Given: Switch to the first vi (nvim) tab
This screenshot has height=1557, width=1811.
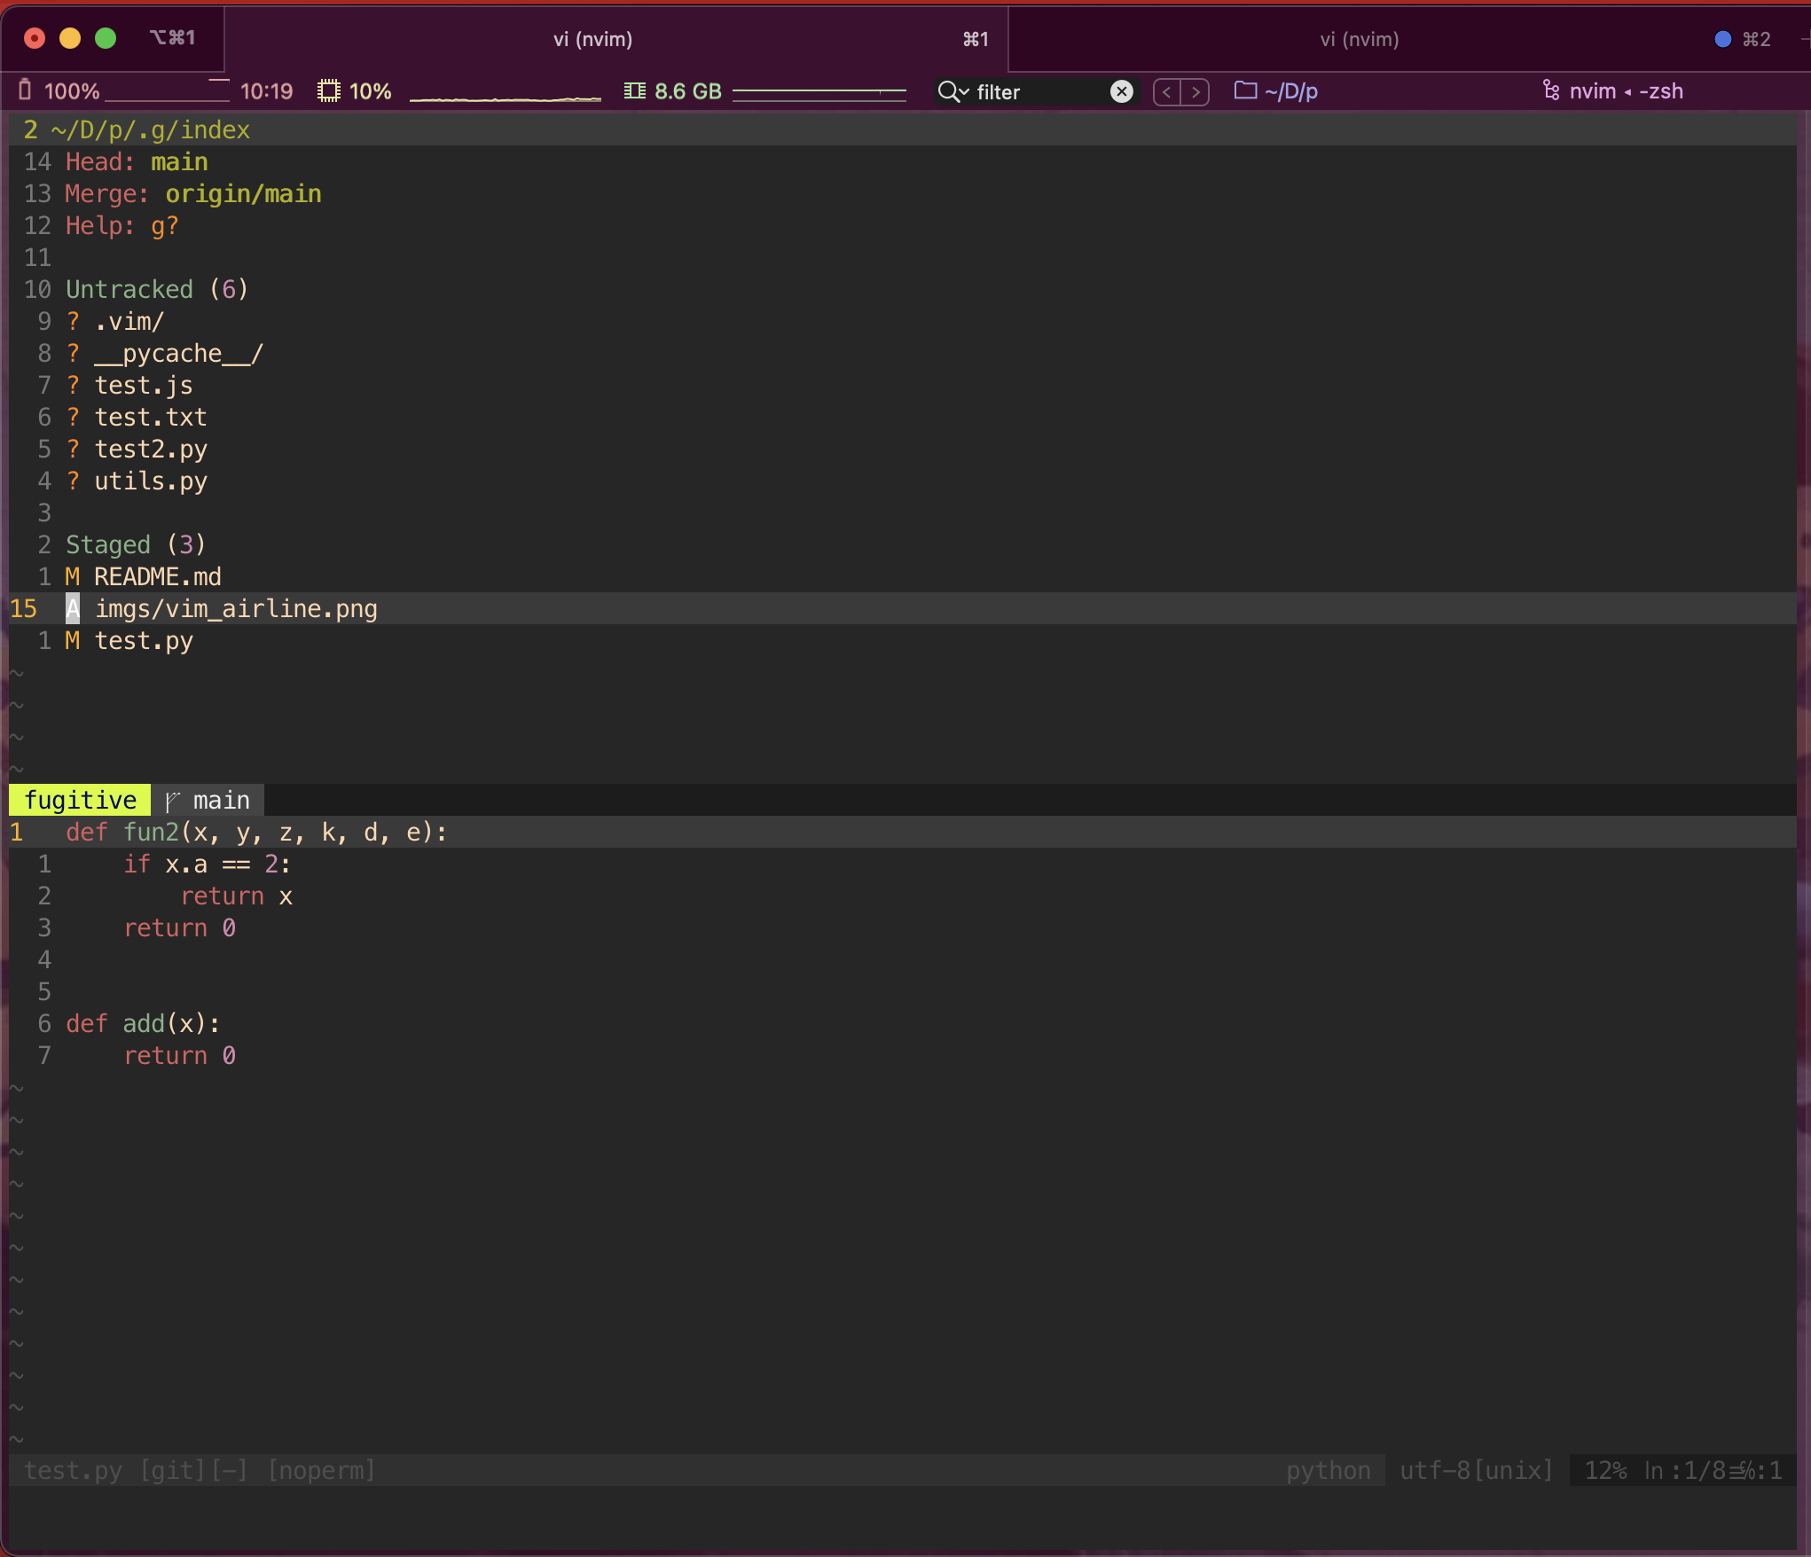Looking at the screenshot, I should click(592, 39).
